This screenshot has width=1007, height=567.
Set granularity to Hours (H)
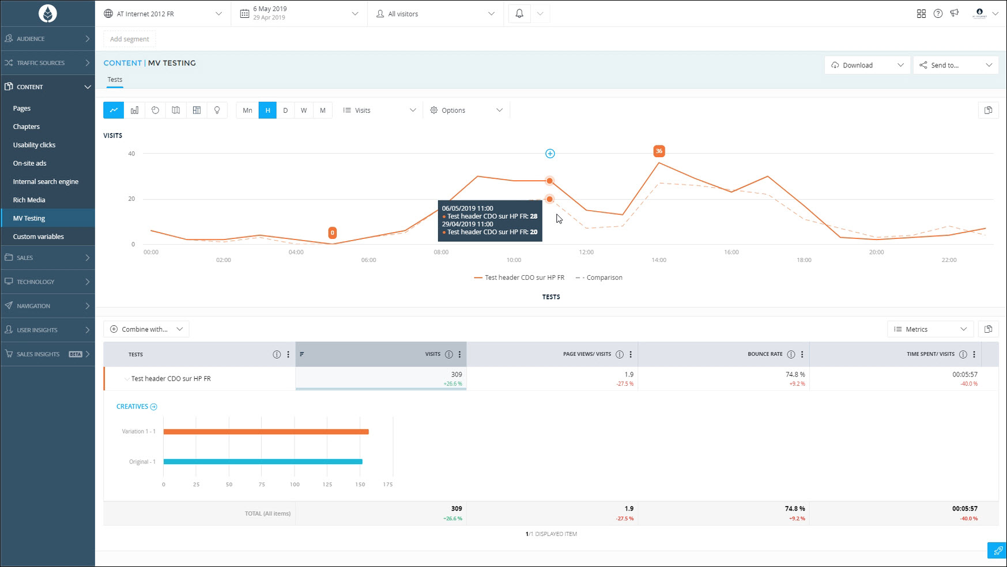[267, 110]
